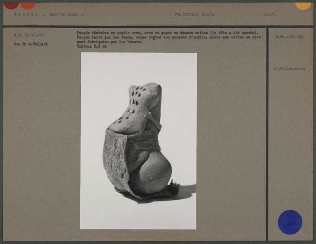Select the 'VIE SOCIALE Jouets' heading
This screenshot has height=244, width=316.
pyautogui.click(x=194, y=14)
